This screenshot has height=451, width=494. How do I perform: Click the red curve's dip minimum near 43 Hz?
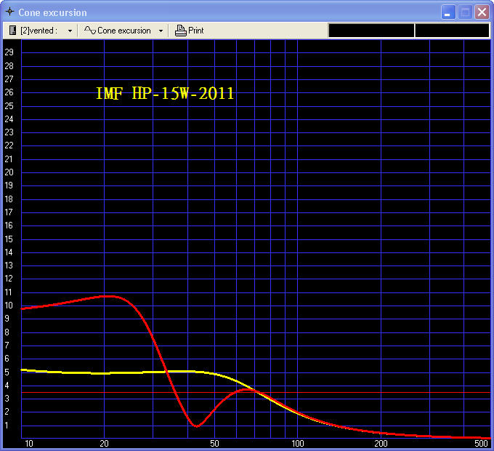(x=197, y=426)
